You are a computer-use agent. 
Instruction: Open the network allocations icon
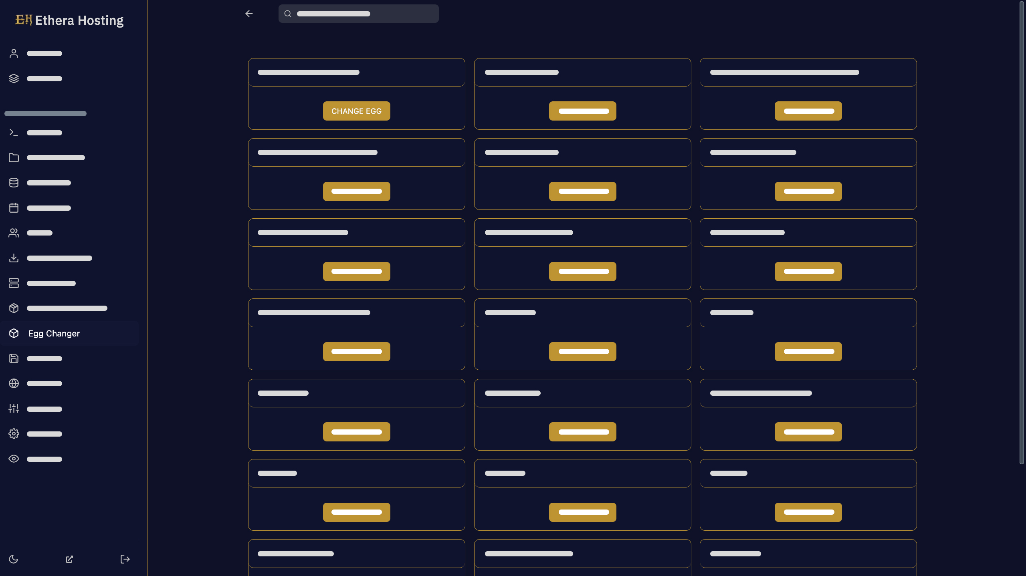[14, 283]
